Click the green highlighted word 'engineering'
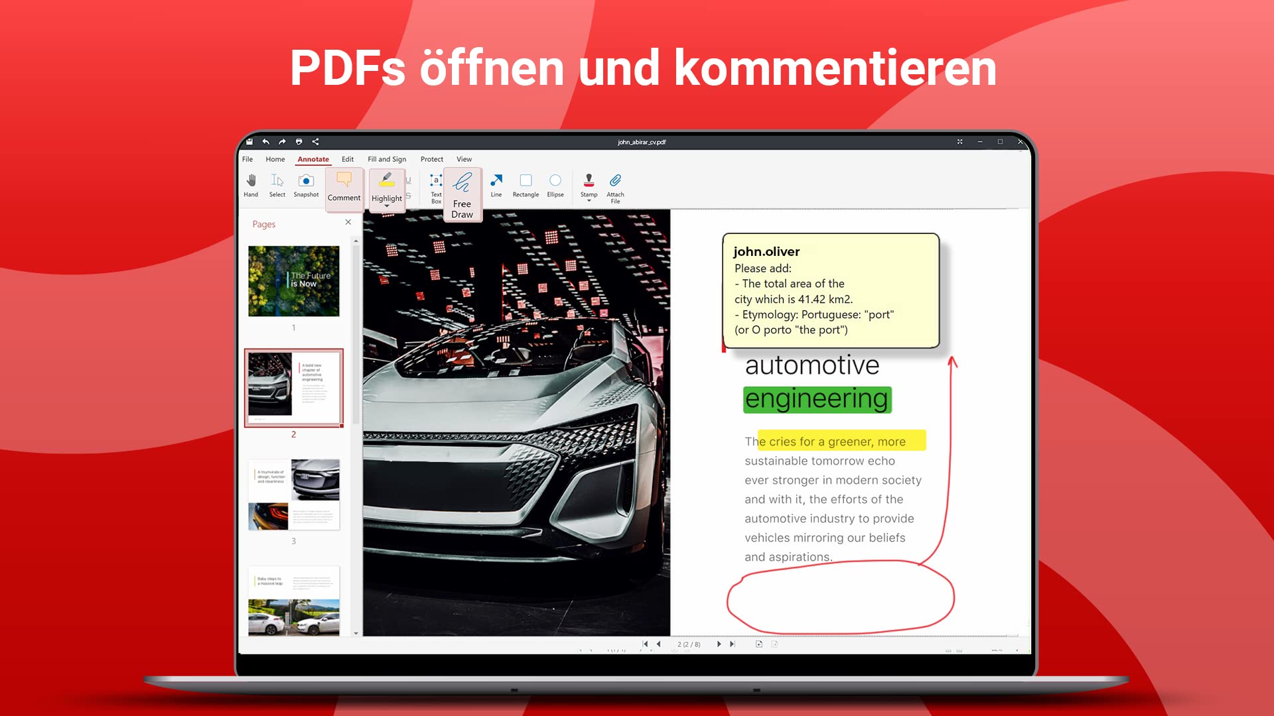 click(817, 400)
